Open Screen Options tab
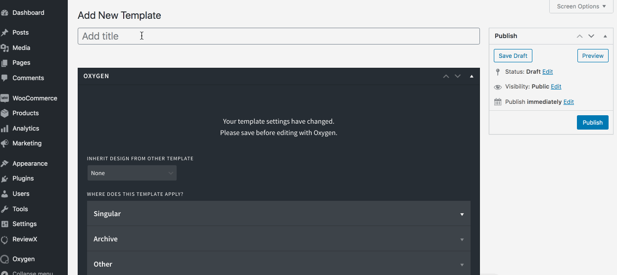The width and height of the screenshot is (617, 275). coord(581,6)
